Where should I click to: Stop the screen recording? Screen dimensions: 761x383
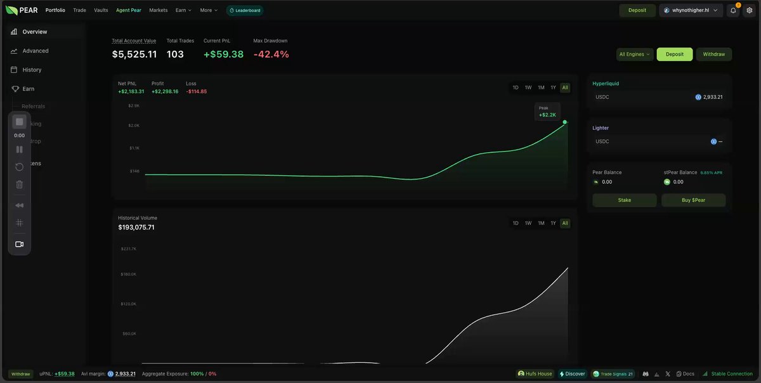click(x=20, y=122)
